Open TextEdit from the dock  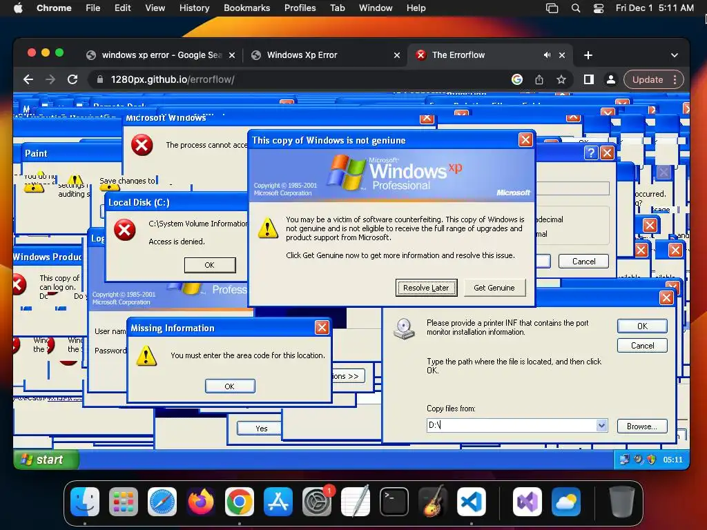pos(356,502)
